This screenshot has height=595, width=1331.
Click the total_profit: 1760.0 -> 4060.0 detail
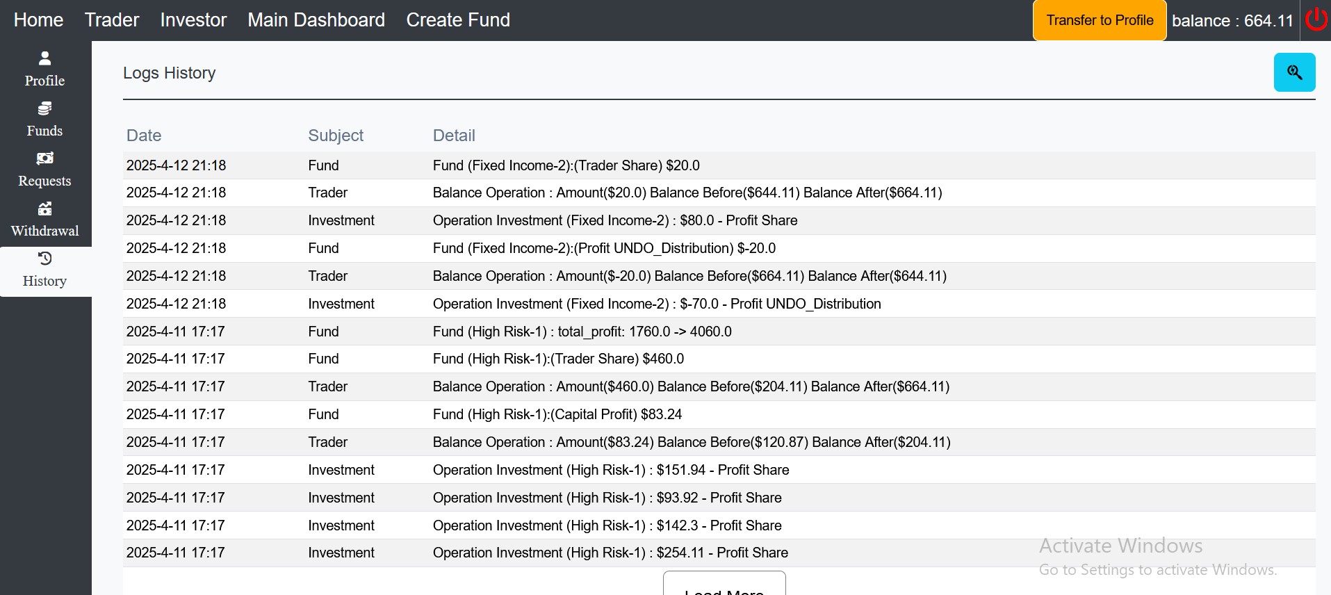582,332
